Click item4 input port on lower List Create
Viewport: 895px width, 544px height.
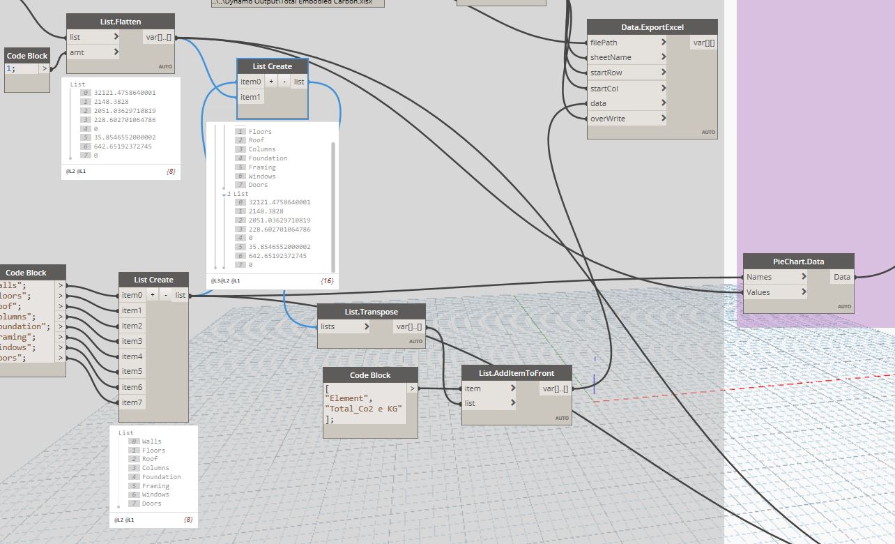(132, 356)
